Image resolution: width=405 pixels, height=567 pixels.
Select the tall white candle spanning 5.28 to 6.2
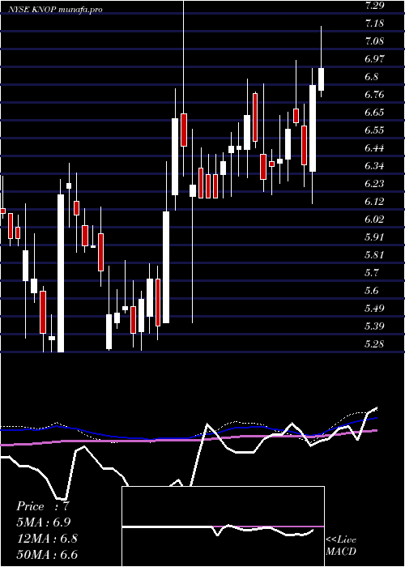click(x=61, y=273)
